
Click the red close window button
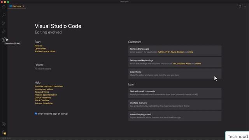(x=2, y=2)
